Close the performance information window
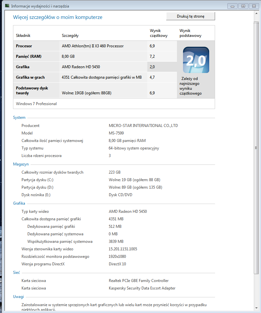This screenshot has width=261, height=313. point(254,6)
